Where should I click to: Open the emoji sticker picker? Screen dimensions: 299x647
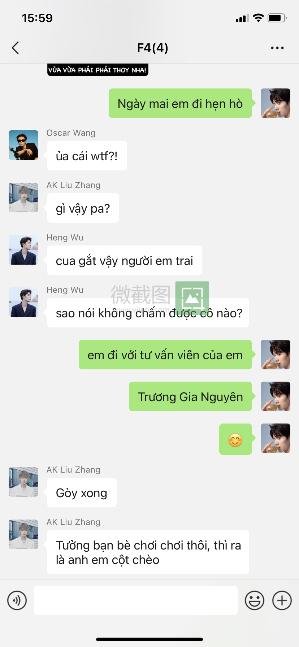point(255,600)
